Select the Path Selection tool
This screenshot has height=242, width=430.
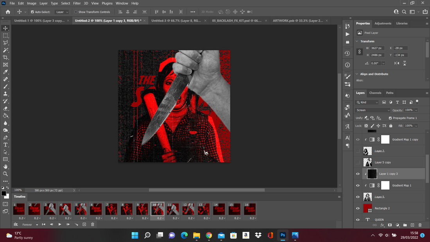point(5,152)
